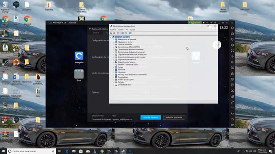275x154 pixels.
Task: Select Controladoras de bus serie universal row
Action: (x=131, y=52)
